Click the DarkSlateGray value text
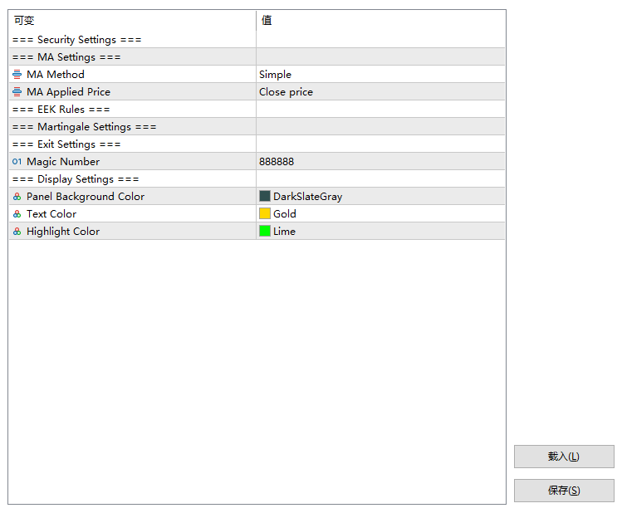The image size is (622, 513). 307,197
